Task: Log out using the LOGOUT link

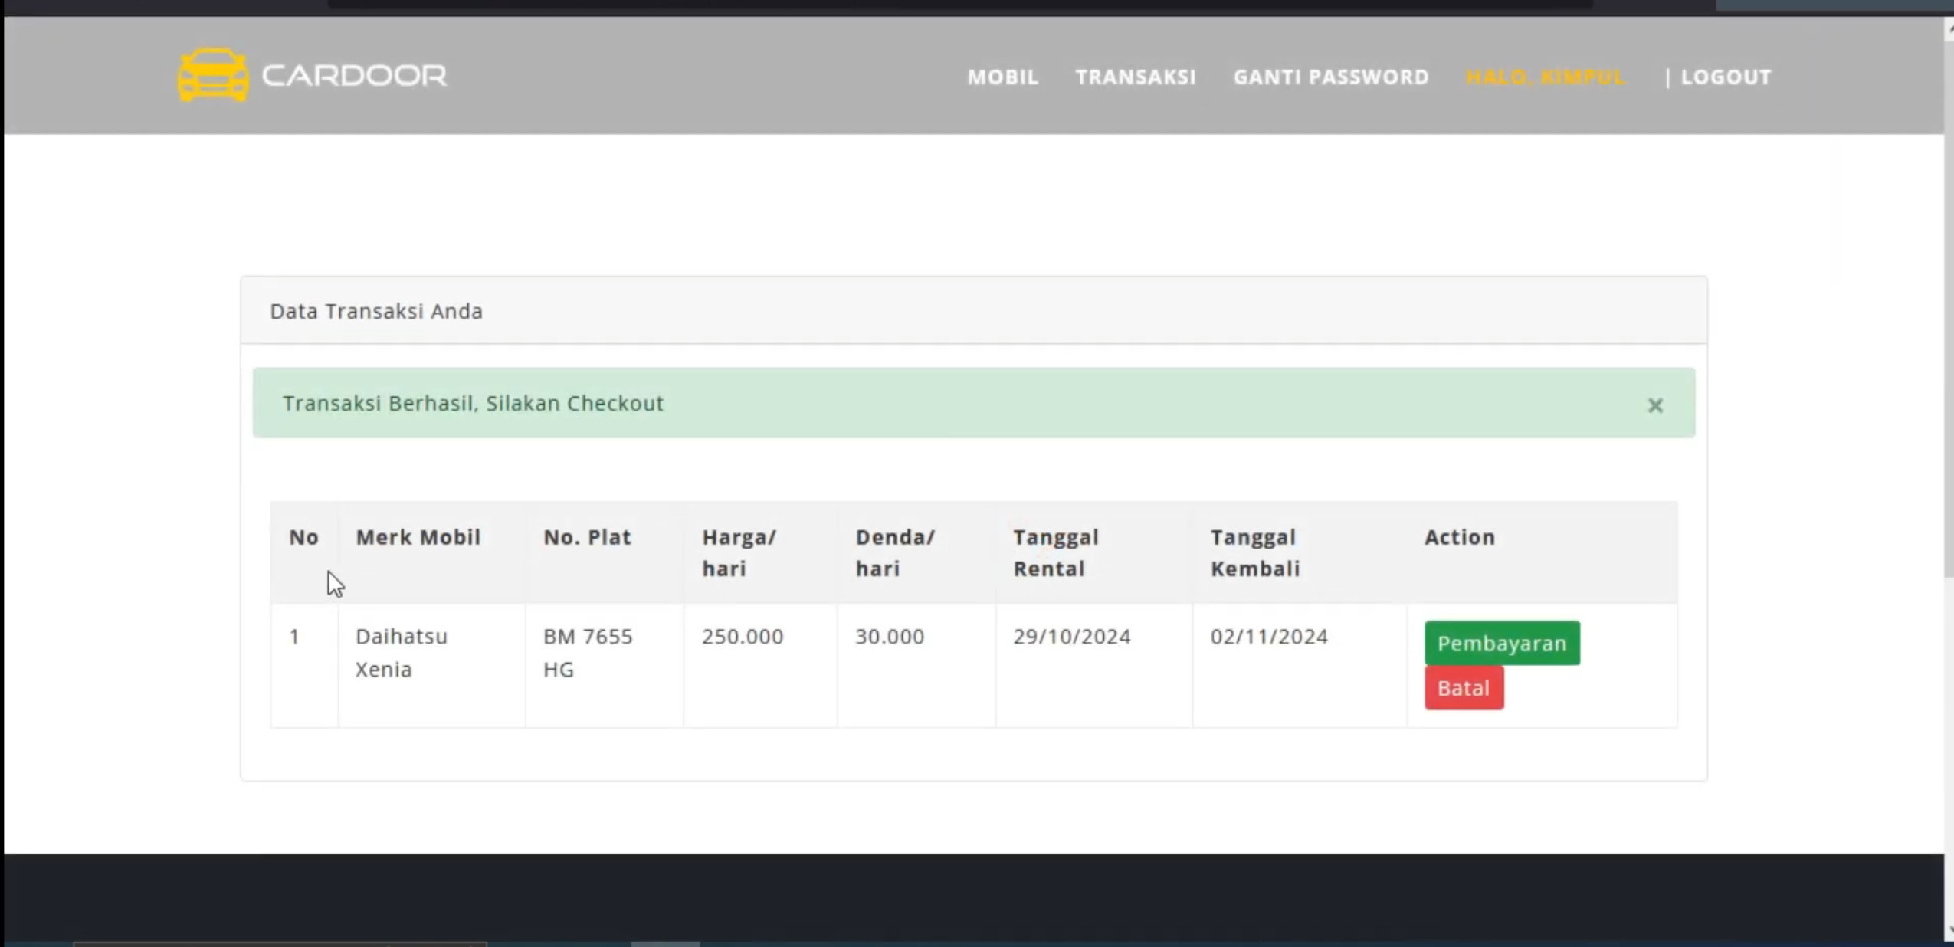Action: (1726, 77)
